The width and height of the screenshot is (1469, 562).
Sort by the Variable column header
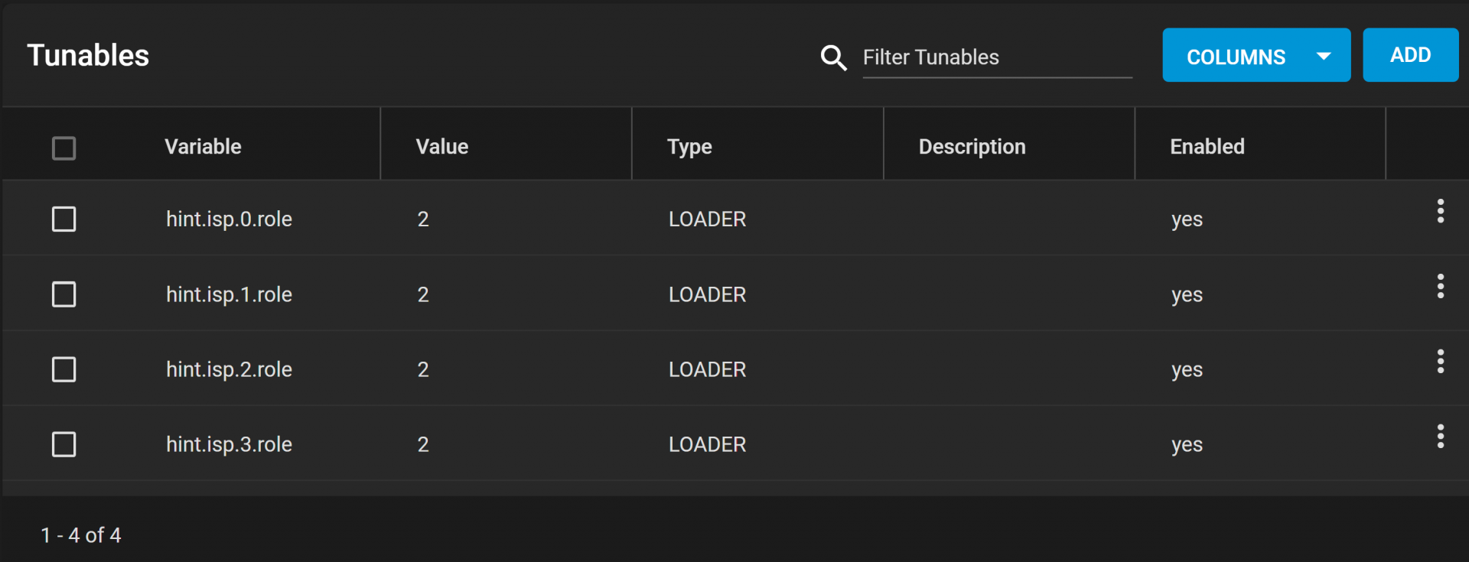(203, 147)
